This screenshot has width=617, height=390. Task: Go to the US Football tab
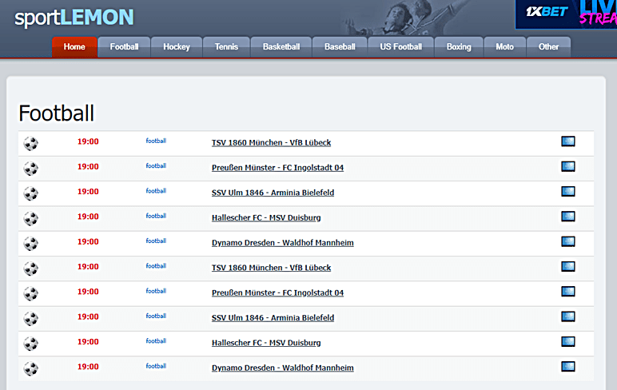[400, 47]
